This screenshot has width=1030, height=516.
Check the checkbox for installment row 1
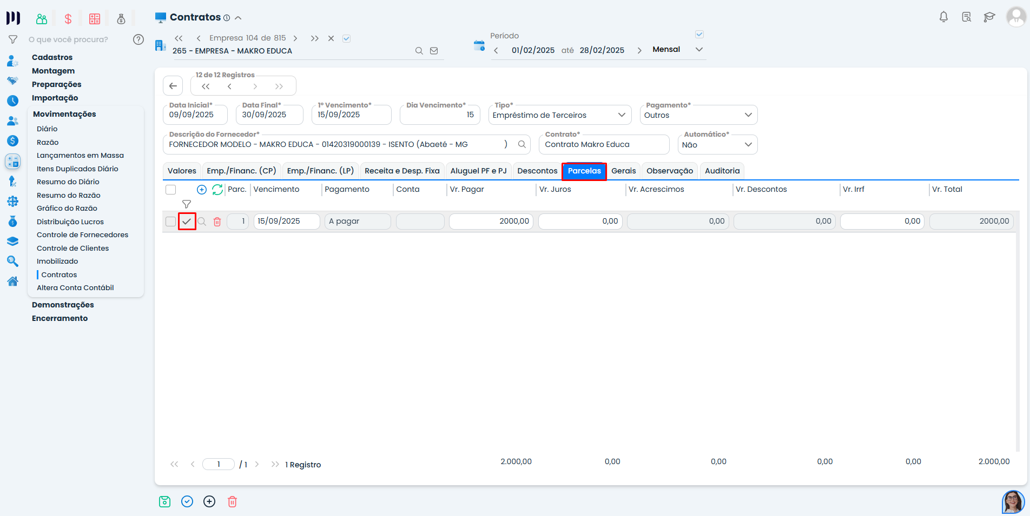tap(171, 222)
